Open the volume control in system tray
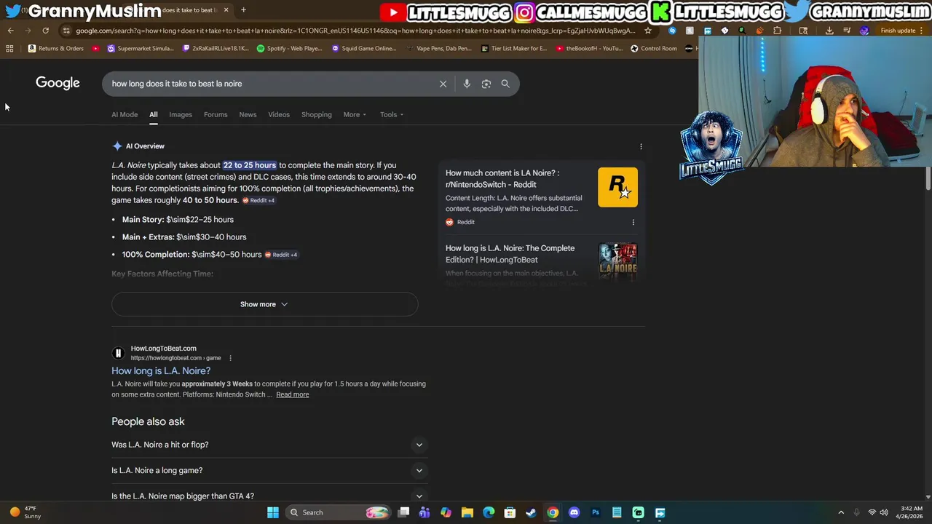932x524 pixels. (x=885, y=512)
